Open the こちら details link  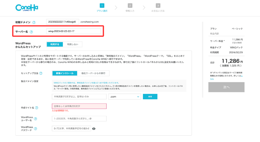pos(226,77)
